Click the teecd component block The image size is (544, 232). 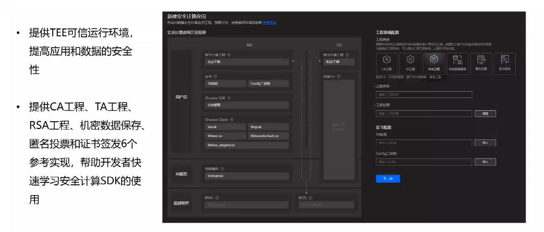225,127
